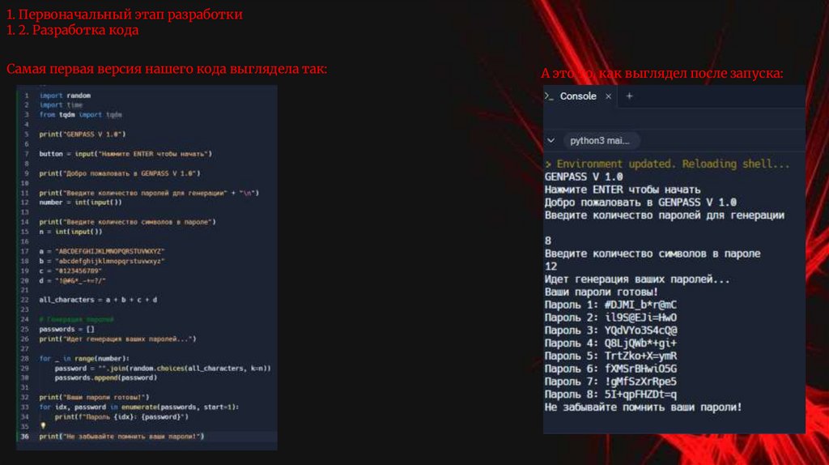Image resolution: width=829 pixels, height=465 pixels.
Task: Click the 'Пароль 8' output line in console
Action: [x=610, y=394]
